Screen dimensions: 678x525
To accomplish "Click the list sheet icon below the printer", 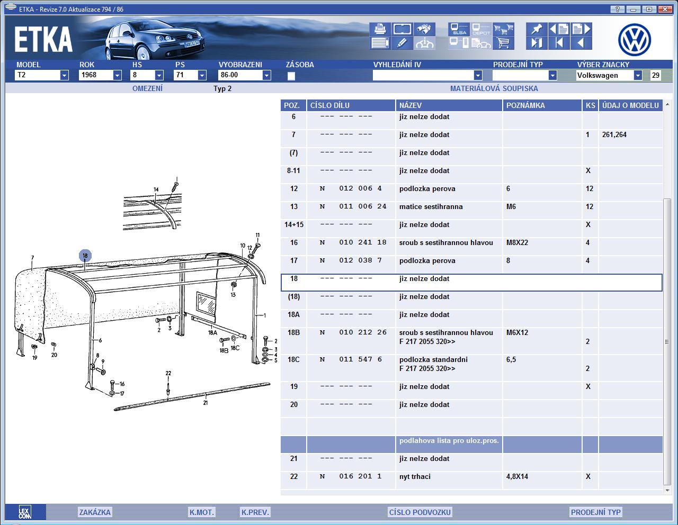I will [380, 43].
